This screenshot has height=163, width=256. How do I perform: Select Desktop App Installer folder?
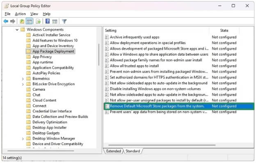pyautogui.click(x=50, y=127)
